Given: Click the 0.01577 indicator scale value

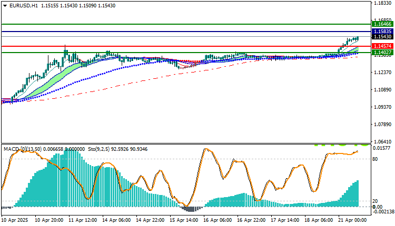Looking at the screenshot, I should point(382,148).
